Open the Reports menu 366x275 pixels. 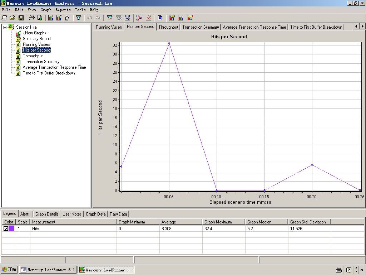63,10
